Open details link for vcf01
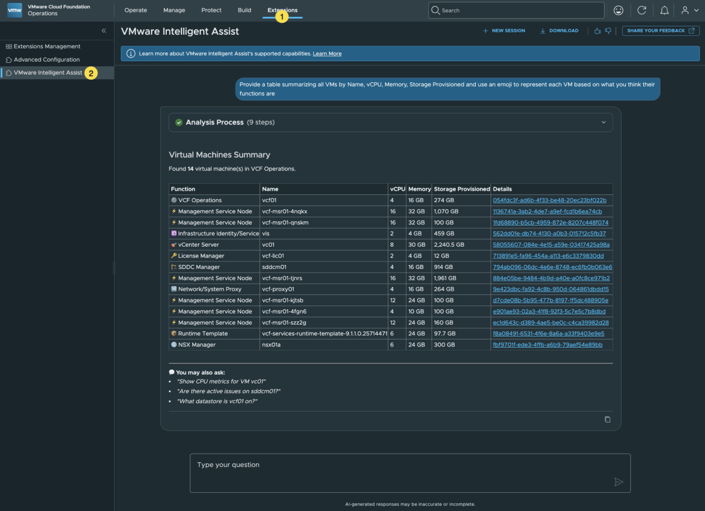The image size is (705, 511). pyautogui.click(x=549, y=200)
